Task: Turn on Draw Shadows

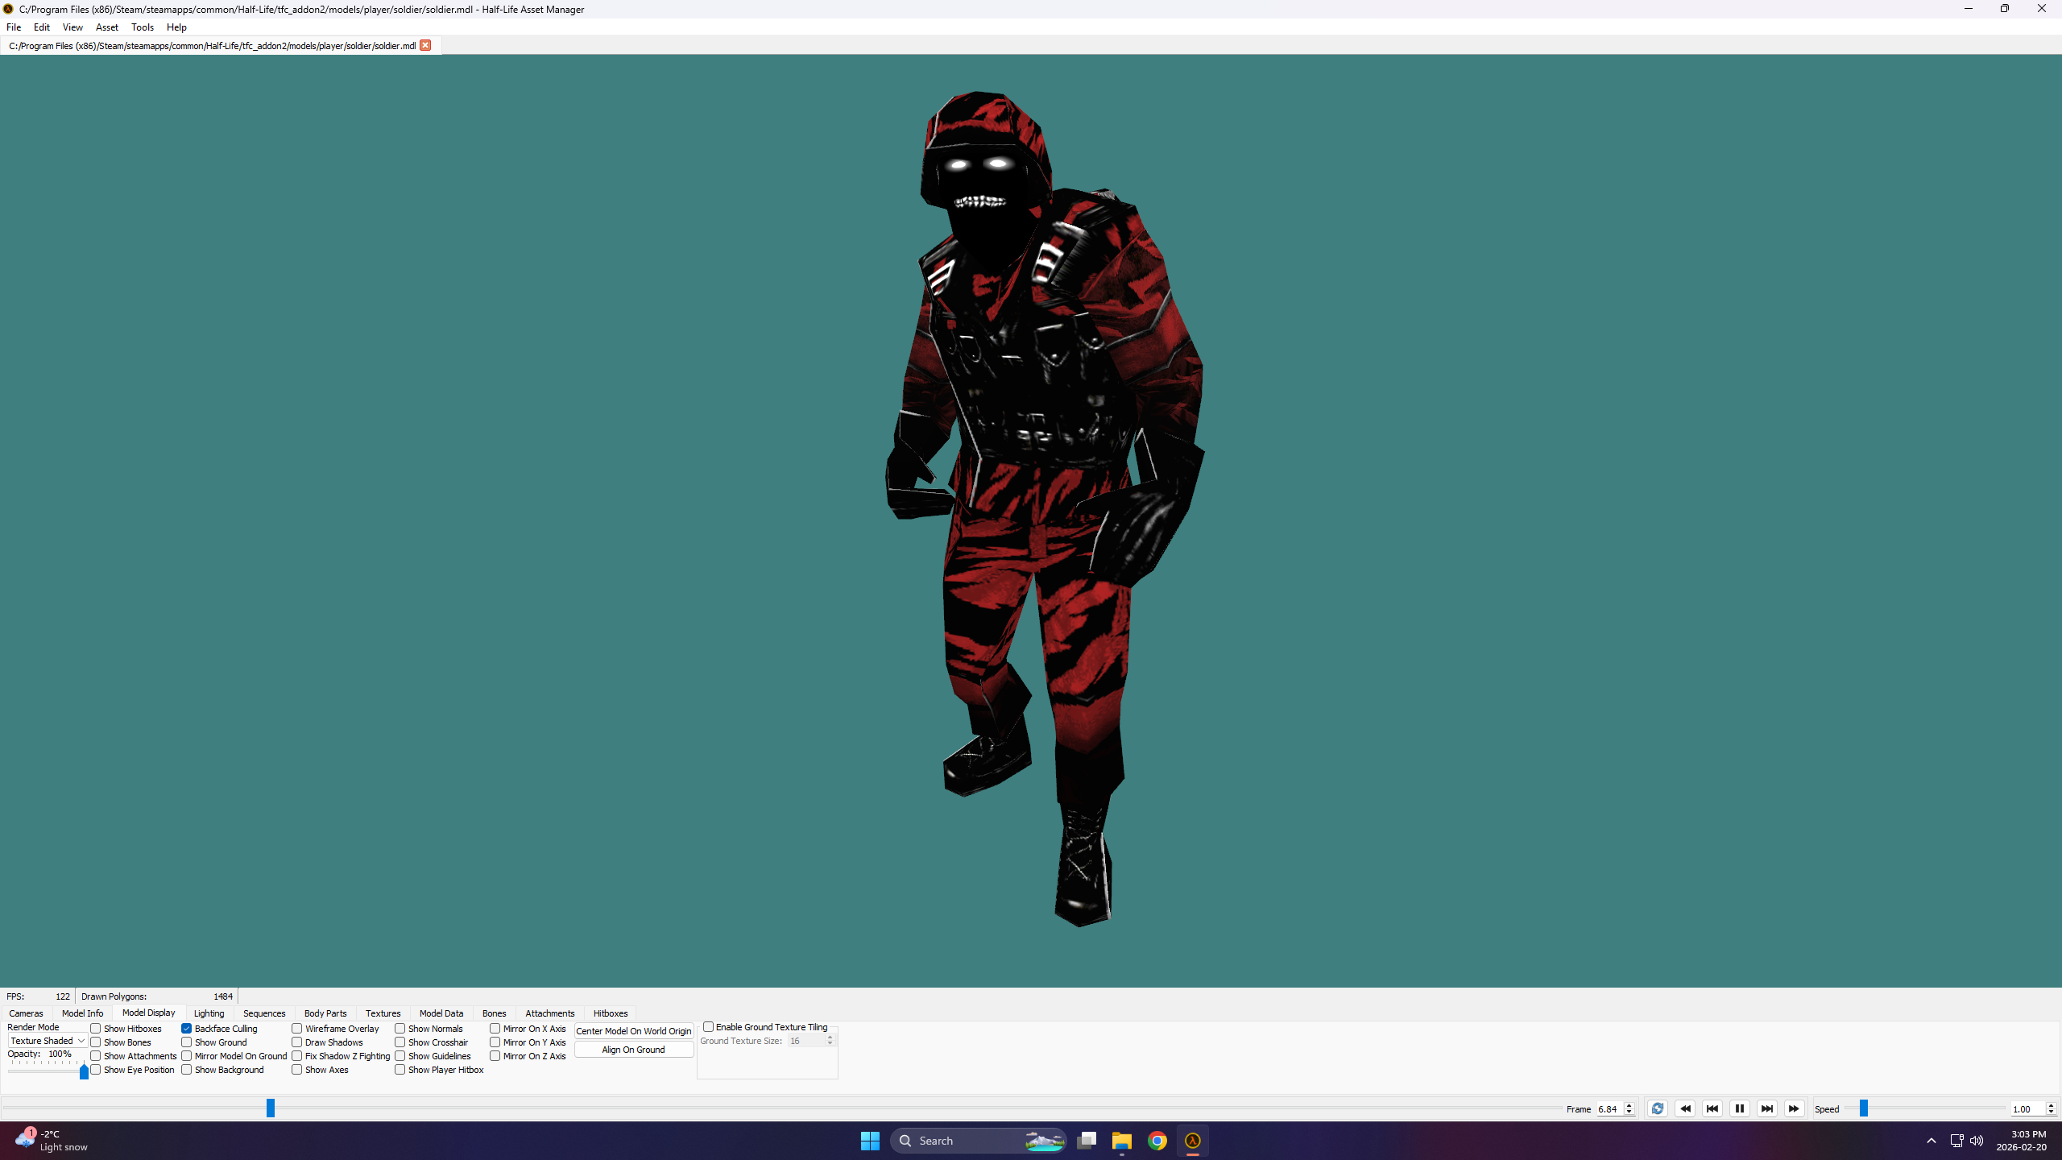Action: click(x=297, y=1042)
